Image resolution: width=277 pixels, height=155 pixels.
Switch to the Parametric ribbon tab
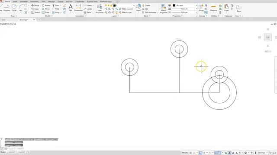point(35,2)
